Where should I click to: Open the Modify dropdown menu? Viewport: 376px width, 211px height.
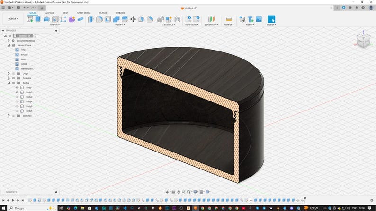[120, 25]
